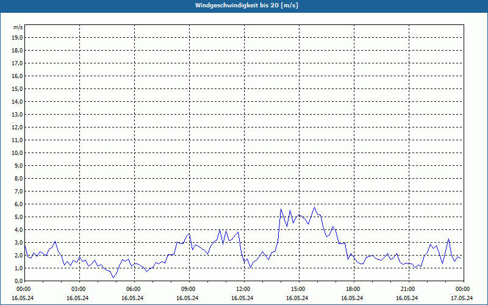The height and width of the screenshot is (305, 488).
Task: Select the 12,0 y-axis label
Action: [x=18, y=127]
